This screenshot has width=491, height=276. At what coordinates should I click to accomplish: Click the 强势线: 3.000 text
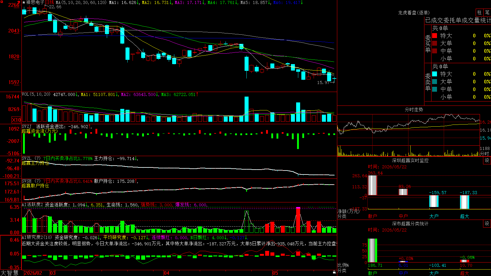point(157,205)
